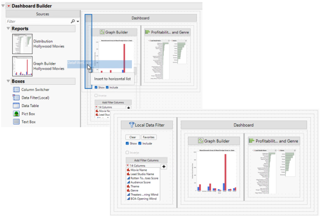Collapse the Reports section
321x217 pixels.
(x=8, y=28)
